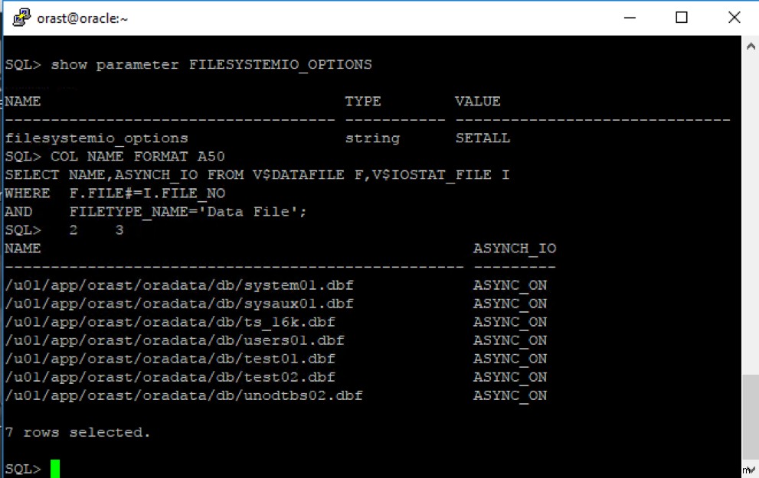Click the test02.dbf file path
759x478 pixels.
[x=170, y=377]
